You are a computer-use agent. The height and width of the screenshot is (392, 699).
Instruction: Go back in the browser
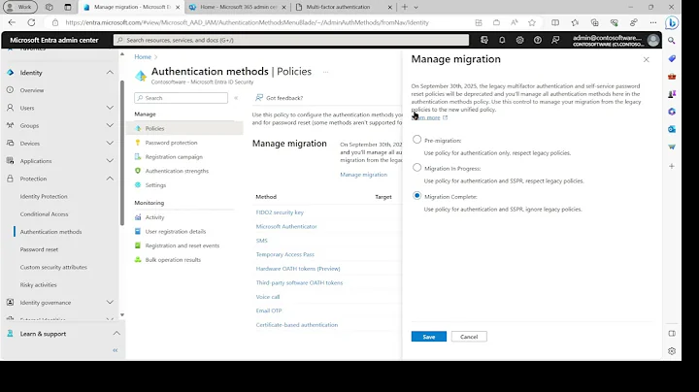12,22
